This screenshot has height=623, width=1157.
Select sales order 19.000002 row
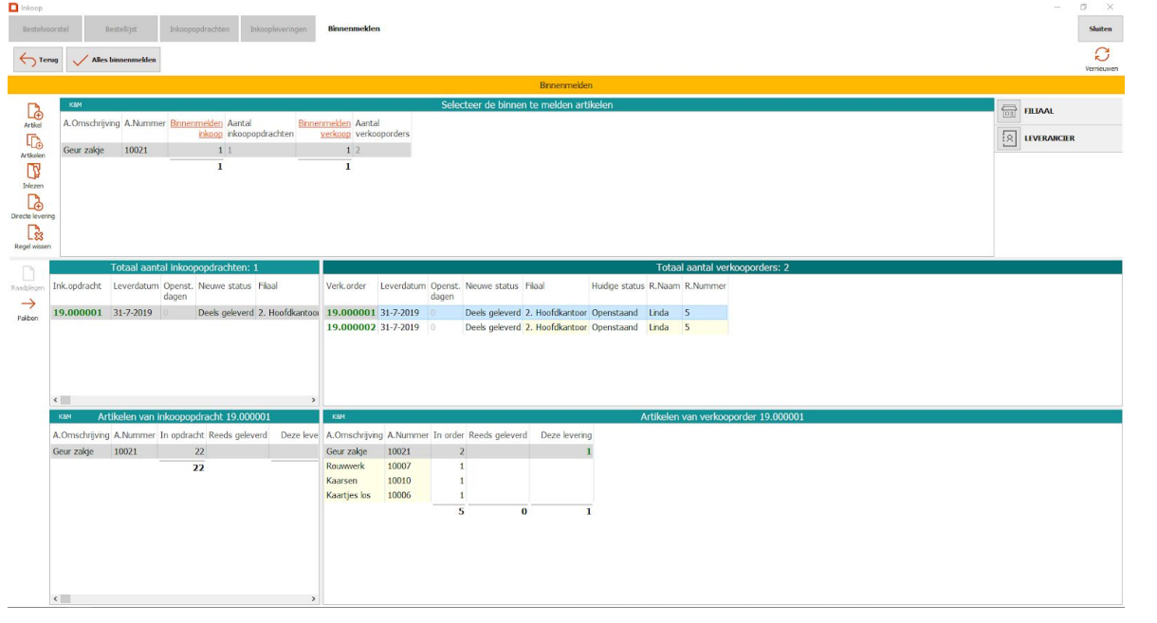coord(351,328)
